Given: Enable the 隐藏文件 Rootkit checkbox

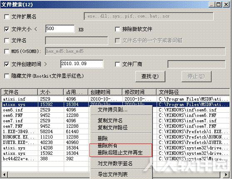Looking at the screenshot, I should coord(7,76).
